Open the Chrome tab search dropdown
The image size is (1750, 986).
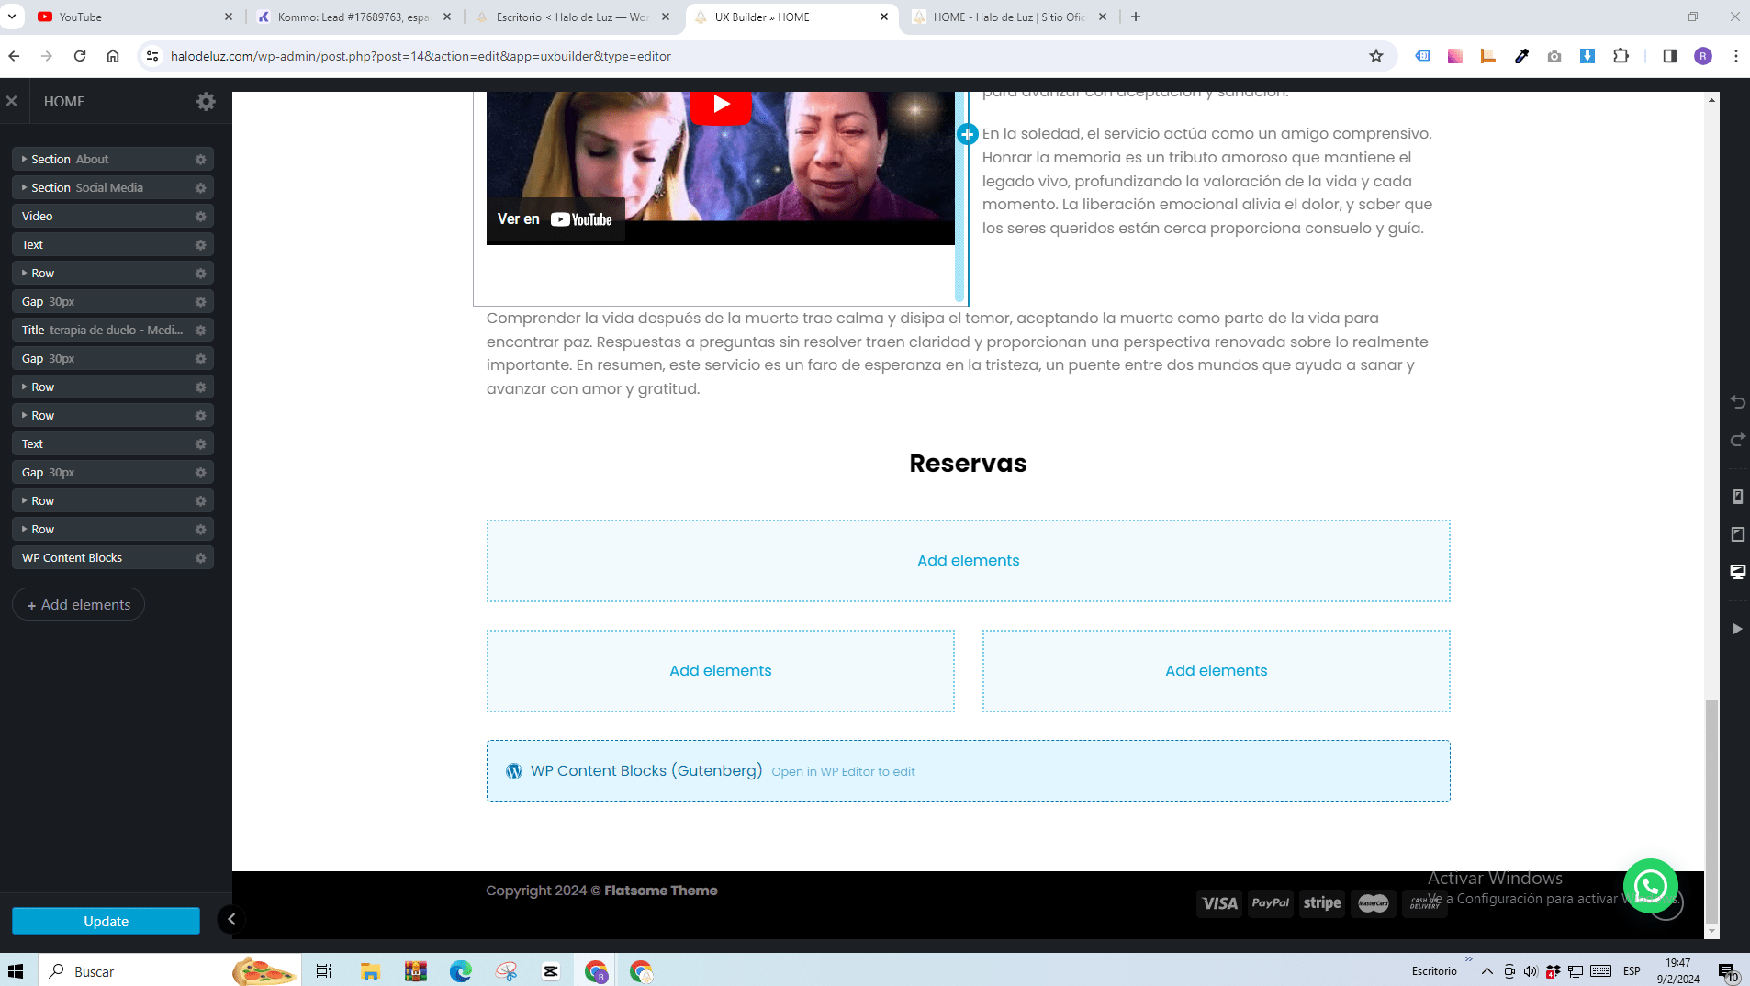tap(12, 17)
